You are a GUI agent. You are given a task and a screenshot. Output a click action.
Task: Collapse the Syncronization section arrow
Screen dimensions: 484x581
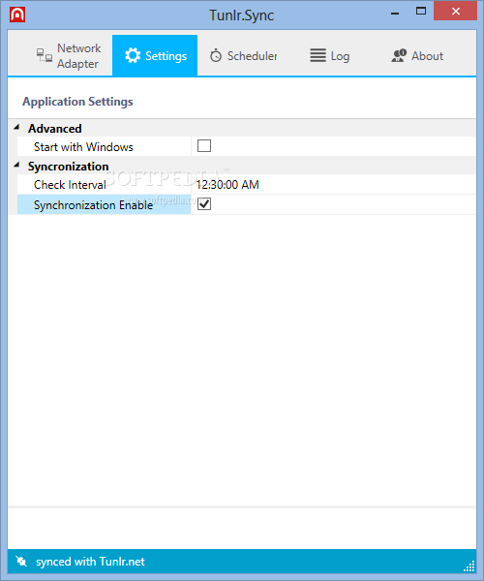point(16,165)
